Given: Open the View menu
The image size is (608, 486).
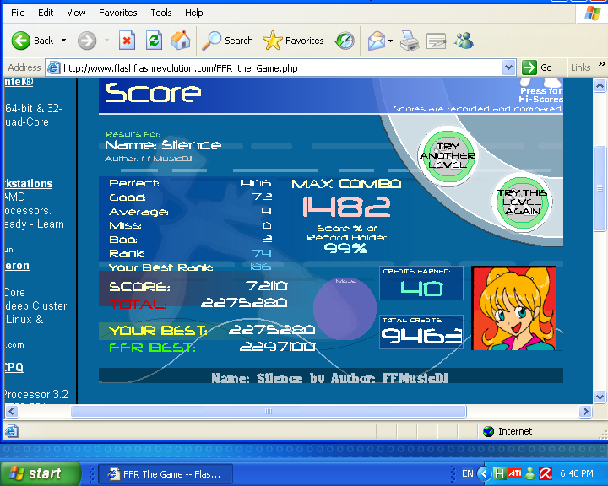Looking at the screenshot, I should 76,13.
